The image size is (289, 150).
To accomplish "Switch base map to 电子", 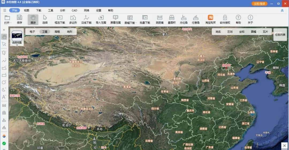I will coord(32,32).
